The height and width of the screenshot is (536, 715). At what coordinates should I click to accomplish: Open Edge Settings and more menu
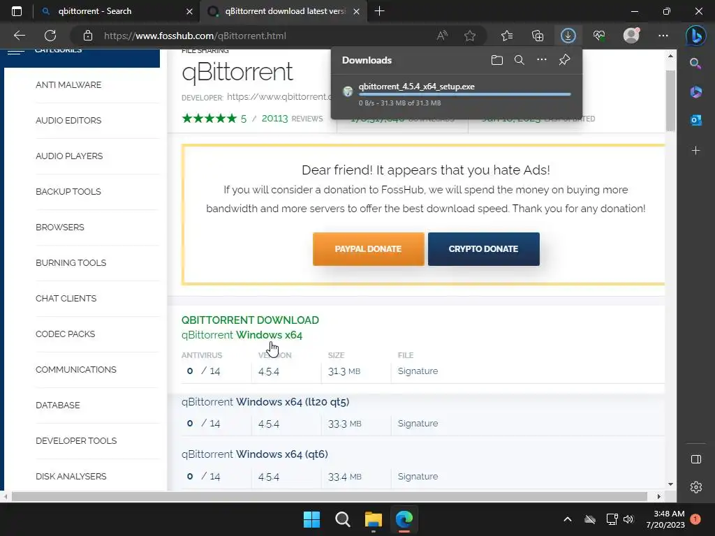pyautogui.click(x=663, y=36)
